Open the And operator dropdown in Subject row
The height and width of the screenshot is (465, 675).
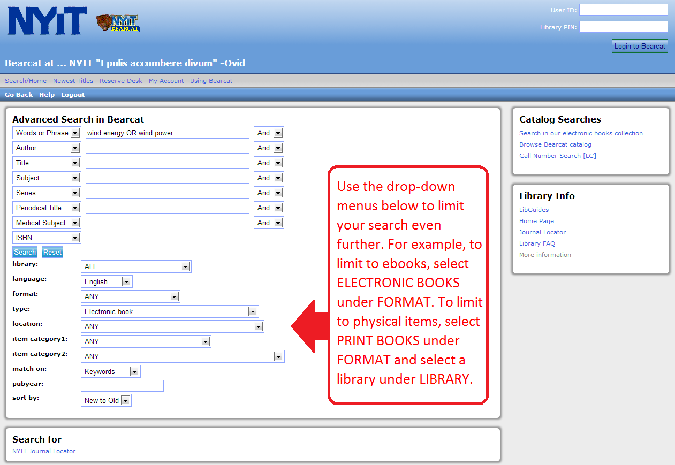pos(269,178)
